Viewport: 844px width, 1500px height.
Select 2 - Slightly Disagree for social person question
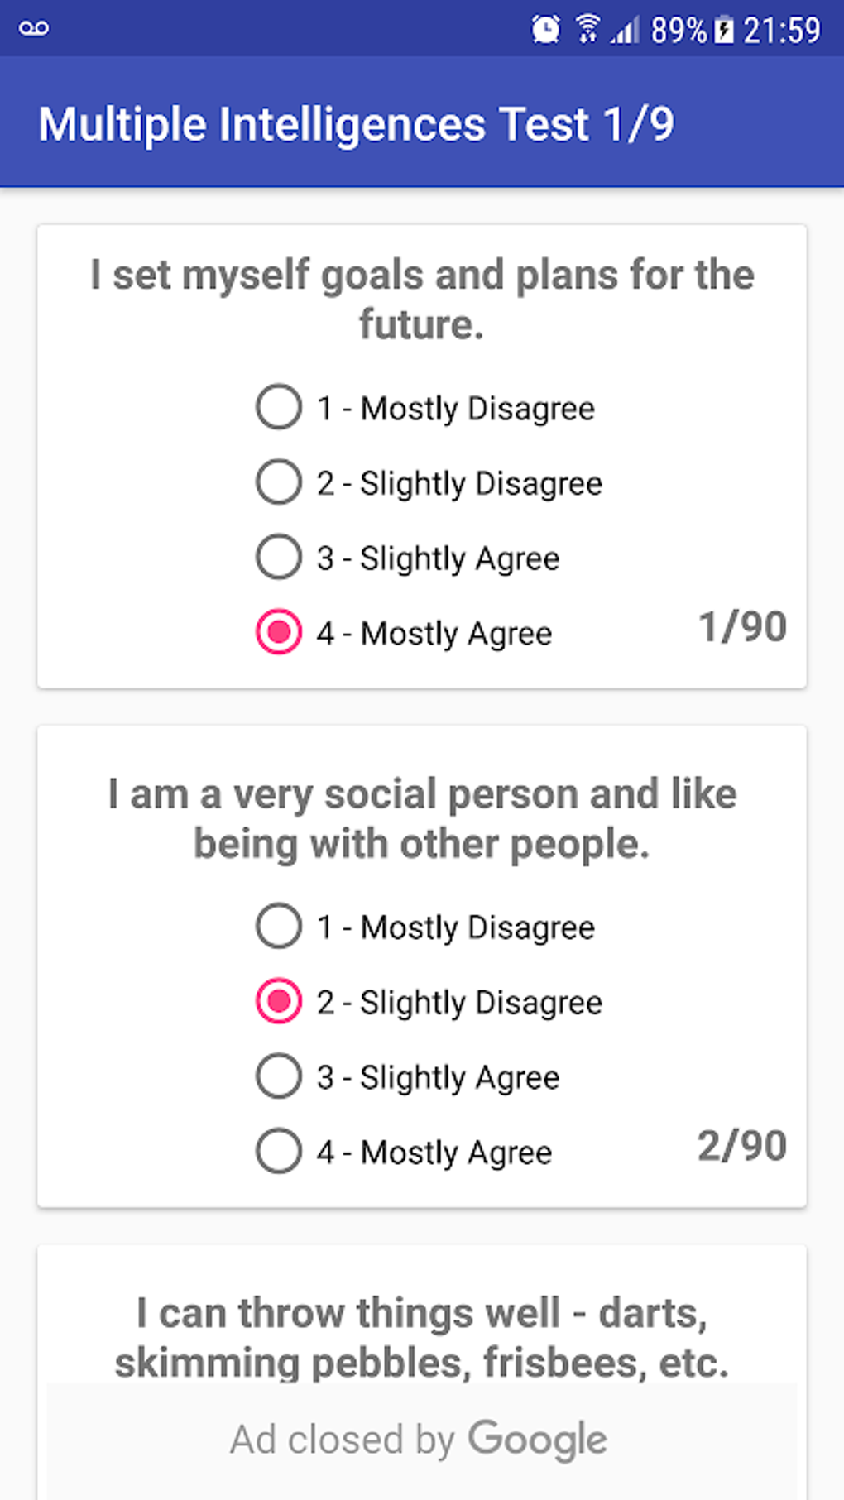click(429, 1002)
